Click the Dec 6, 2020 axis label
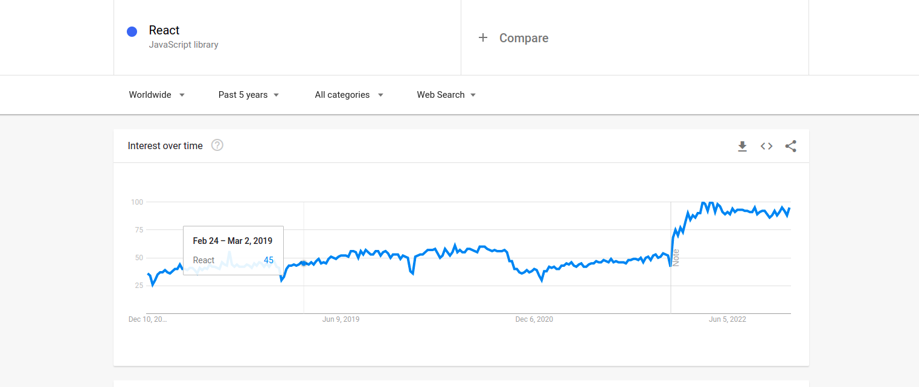This screenshot has width=919, height=387. (534, 319)
